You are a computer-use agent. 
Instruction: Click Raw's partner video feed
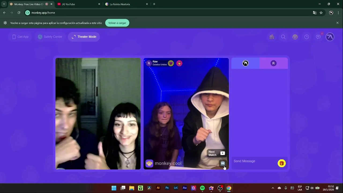186,114
